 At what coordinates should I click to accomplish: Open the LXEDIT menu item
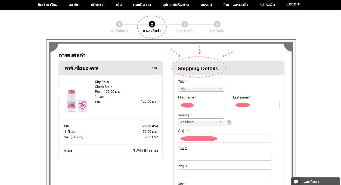pyautogui.click(x=293, y=4)
